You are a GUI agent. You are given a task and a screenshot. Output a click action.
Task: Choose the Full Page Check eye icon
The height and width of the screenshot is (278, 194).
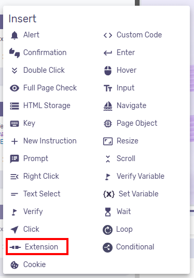15,88
